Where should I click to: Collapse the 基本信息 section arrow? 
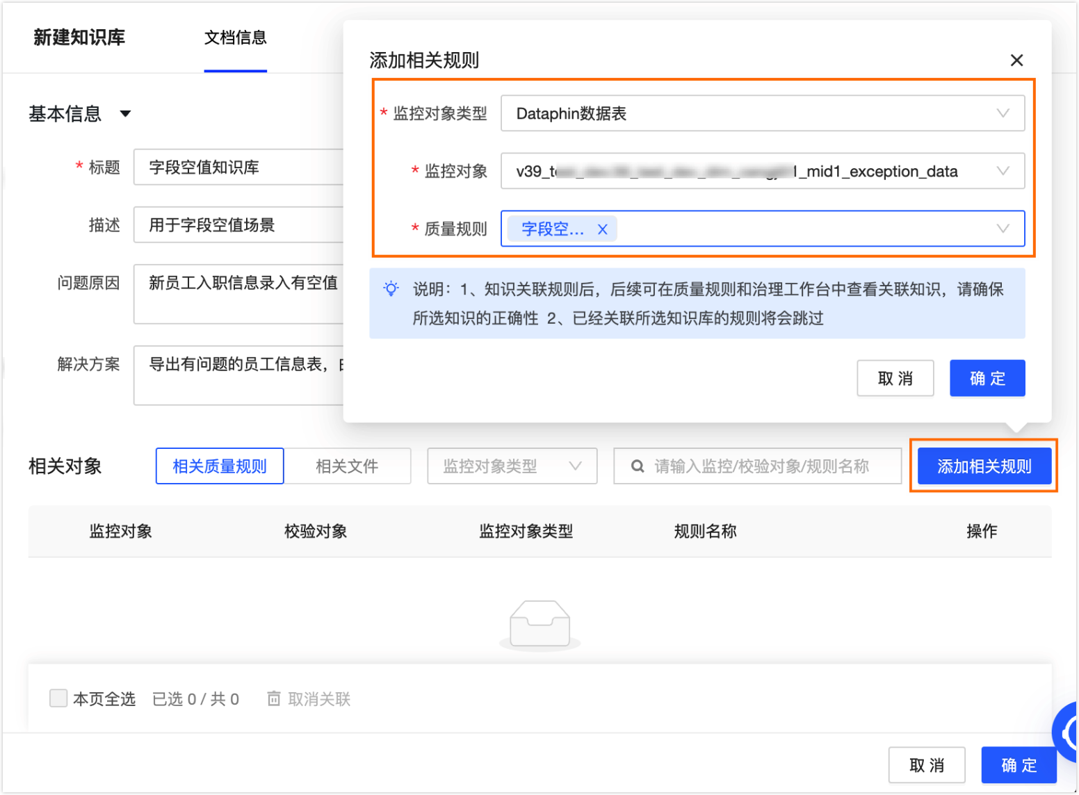125,114
